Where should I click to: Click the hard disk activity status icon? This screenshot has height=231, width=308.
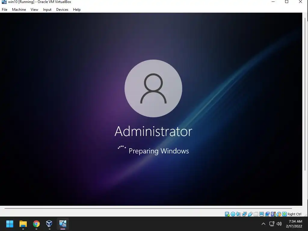click(227, 214)
